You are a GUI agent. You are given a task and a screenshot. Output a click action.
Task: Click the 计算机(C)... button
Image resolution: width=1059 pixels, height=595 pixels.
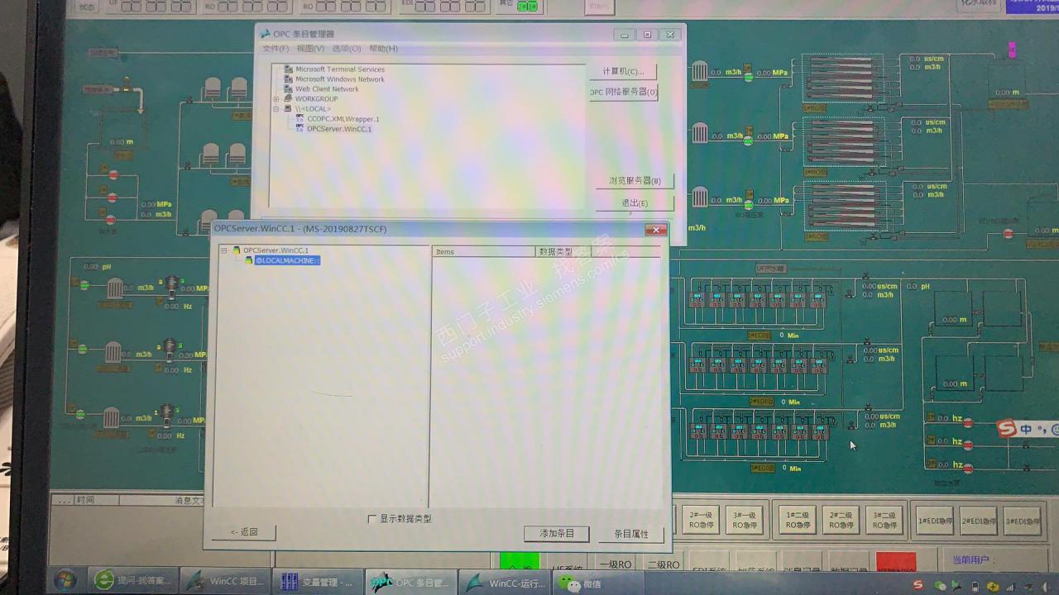click(x=623, y=72)
